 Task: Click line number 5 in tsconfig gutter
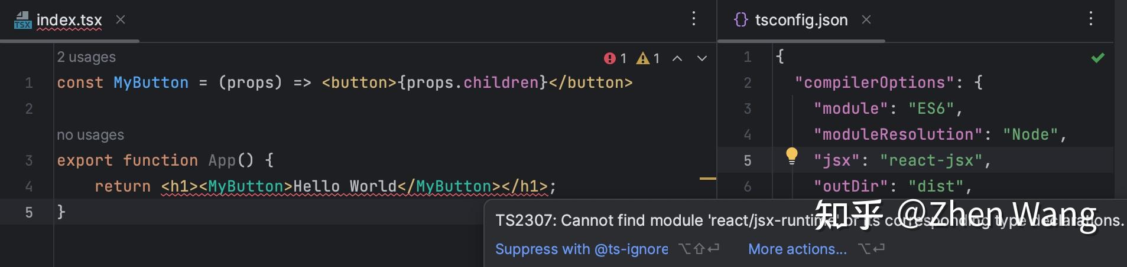[x=748, y=160]
